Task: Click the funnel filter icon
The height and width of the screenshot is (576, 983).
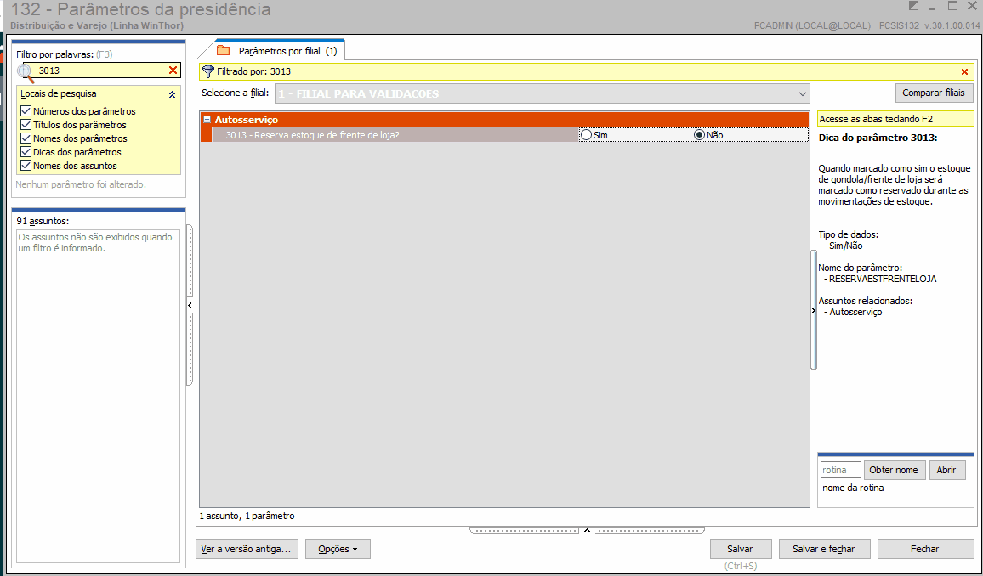Action: [208, 71]
